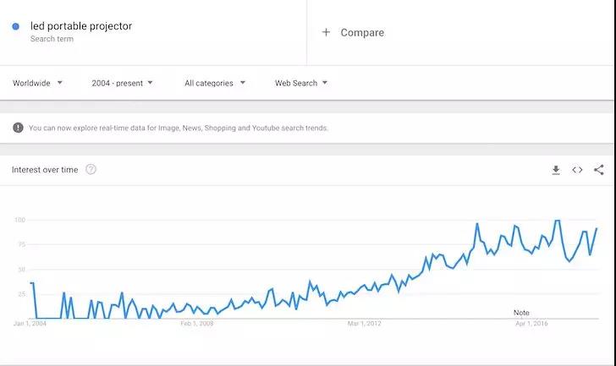Viewport: 616px width, 366px height.
Task: Click the share icon
Action: coord(599,170)
